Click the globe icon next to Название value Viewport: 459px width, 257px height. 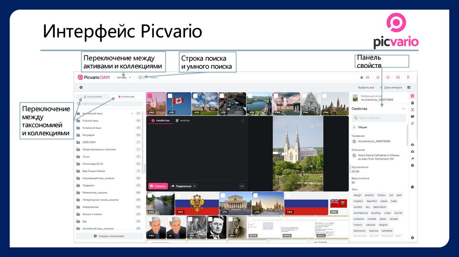tap(354, 141)
